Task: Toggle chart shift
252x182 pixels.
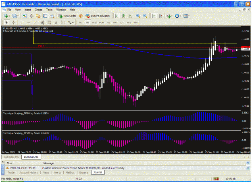Action: (x=160, y=16)
